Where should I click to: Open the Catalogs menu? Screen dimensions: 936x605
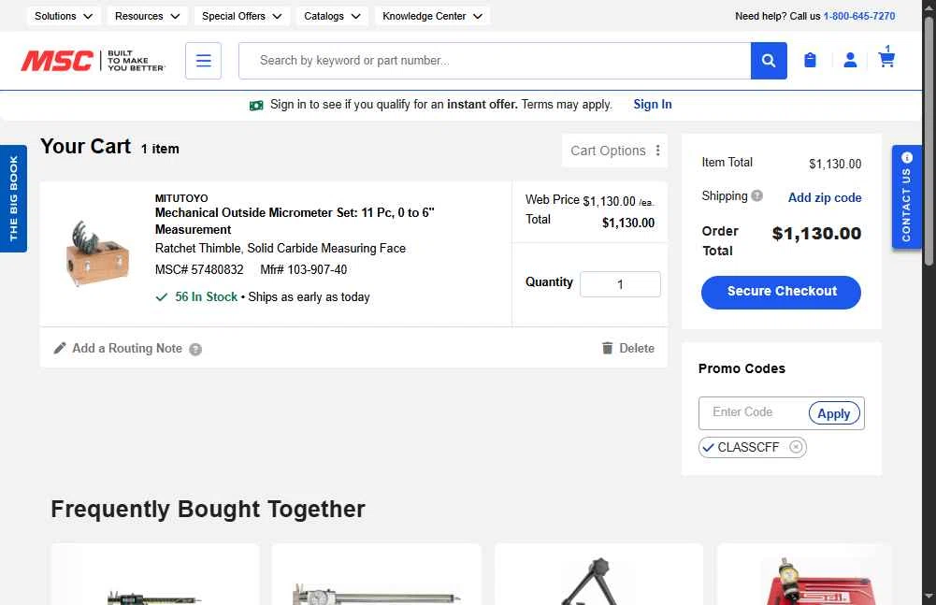tap(332, 16)
